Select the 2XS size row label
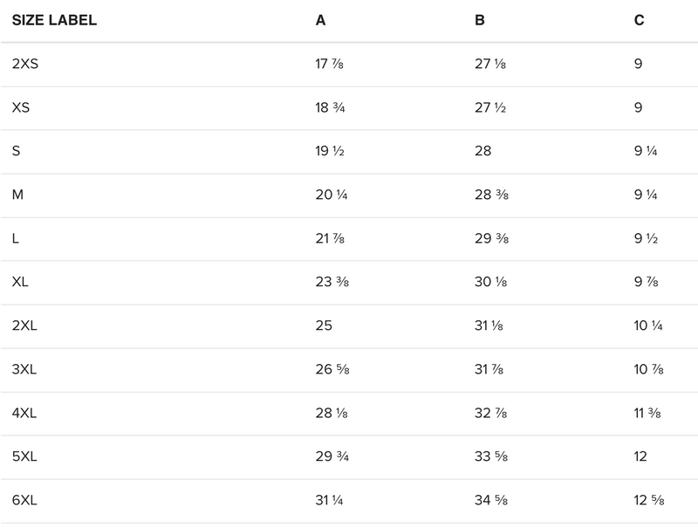Image resolution: width=698 pixels, height=528 pixels. click(x=25, y=64)
